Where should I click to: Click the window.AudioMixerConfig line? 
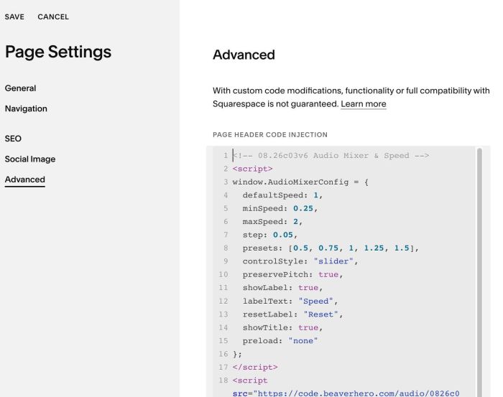tap(300, 182)
